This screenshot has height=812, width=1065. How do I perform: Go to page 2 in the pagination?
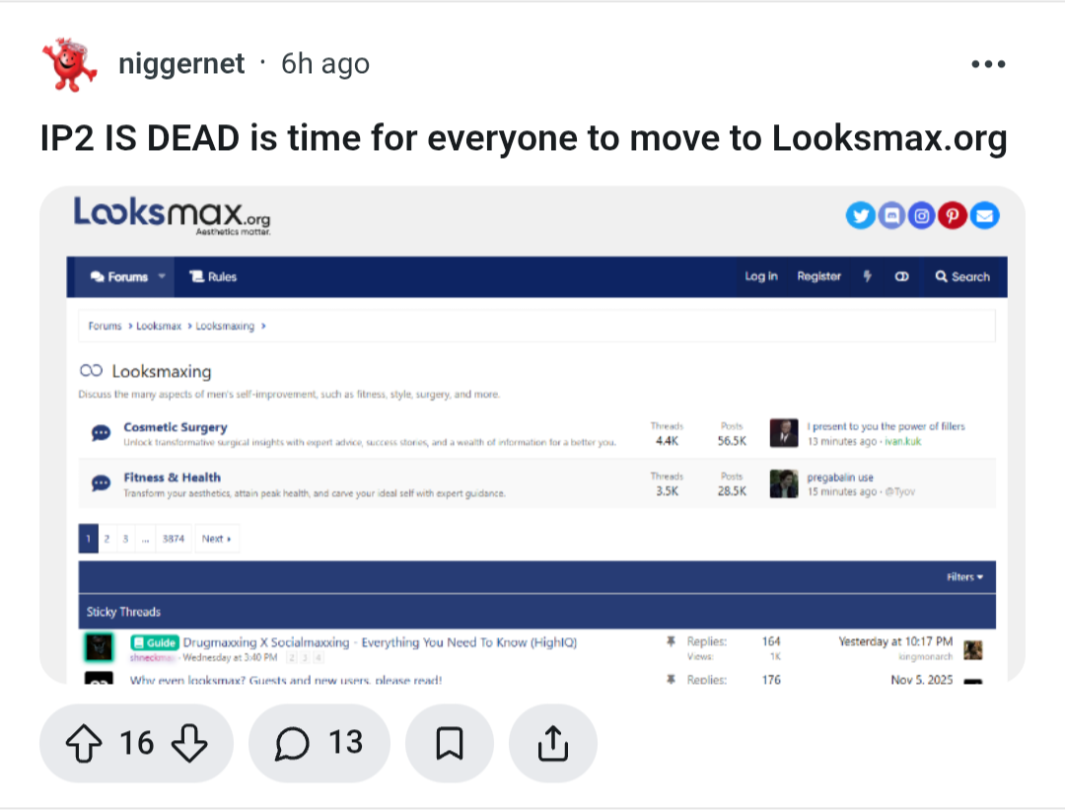click(106, 538)
